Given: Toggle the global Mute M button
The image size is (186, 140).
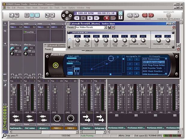Looking at the screenshot, I should 64,16.
